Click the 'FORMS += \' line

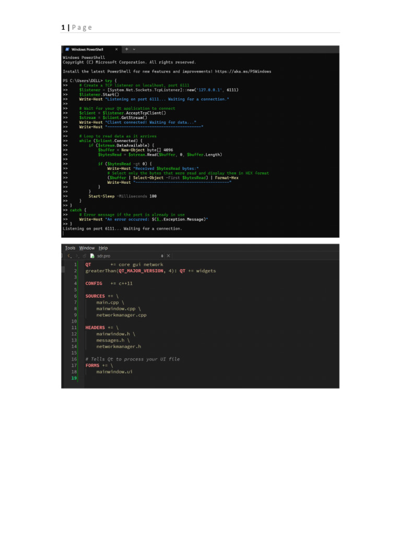point(99,365)
